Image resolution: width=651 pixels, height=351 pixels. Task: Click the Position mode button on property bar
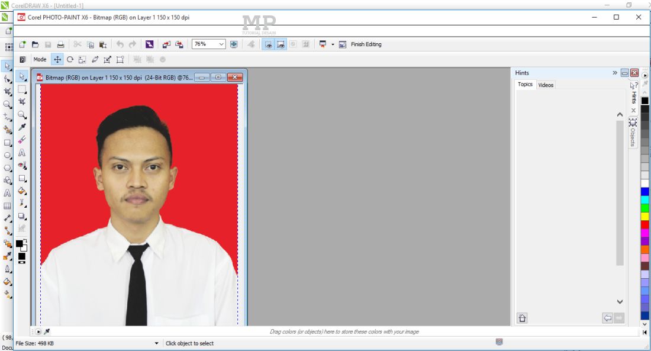tap(57, 59)
